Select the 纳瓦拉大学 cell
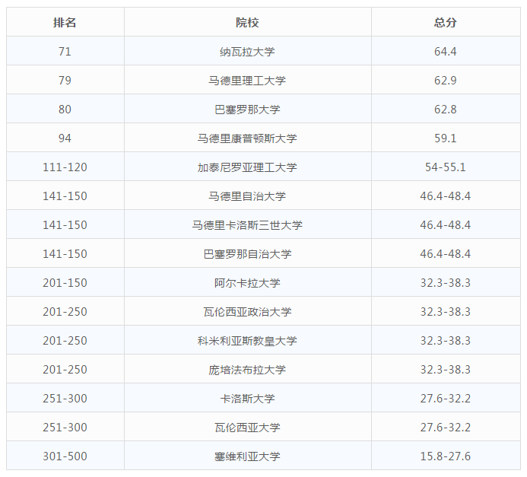The height and width of the screenshot is (477, 527). click(x=247, y=52)
